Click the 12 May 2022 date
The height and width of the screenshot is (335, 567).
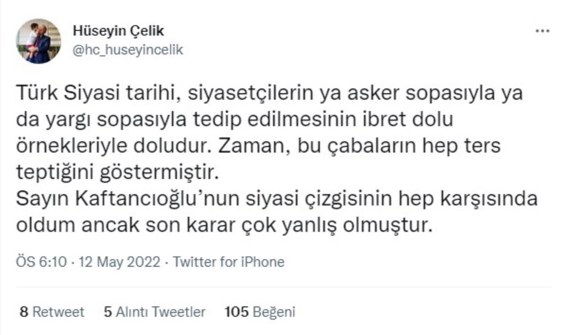[119, 262]
